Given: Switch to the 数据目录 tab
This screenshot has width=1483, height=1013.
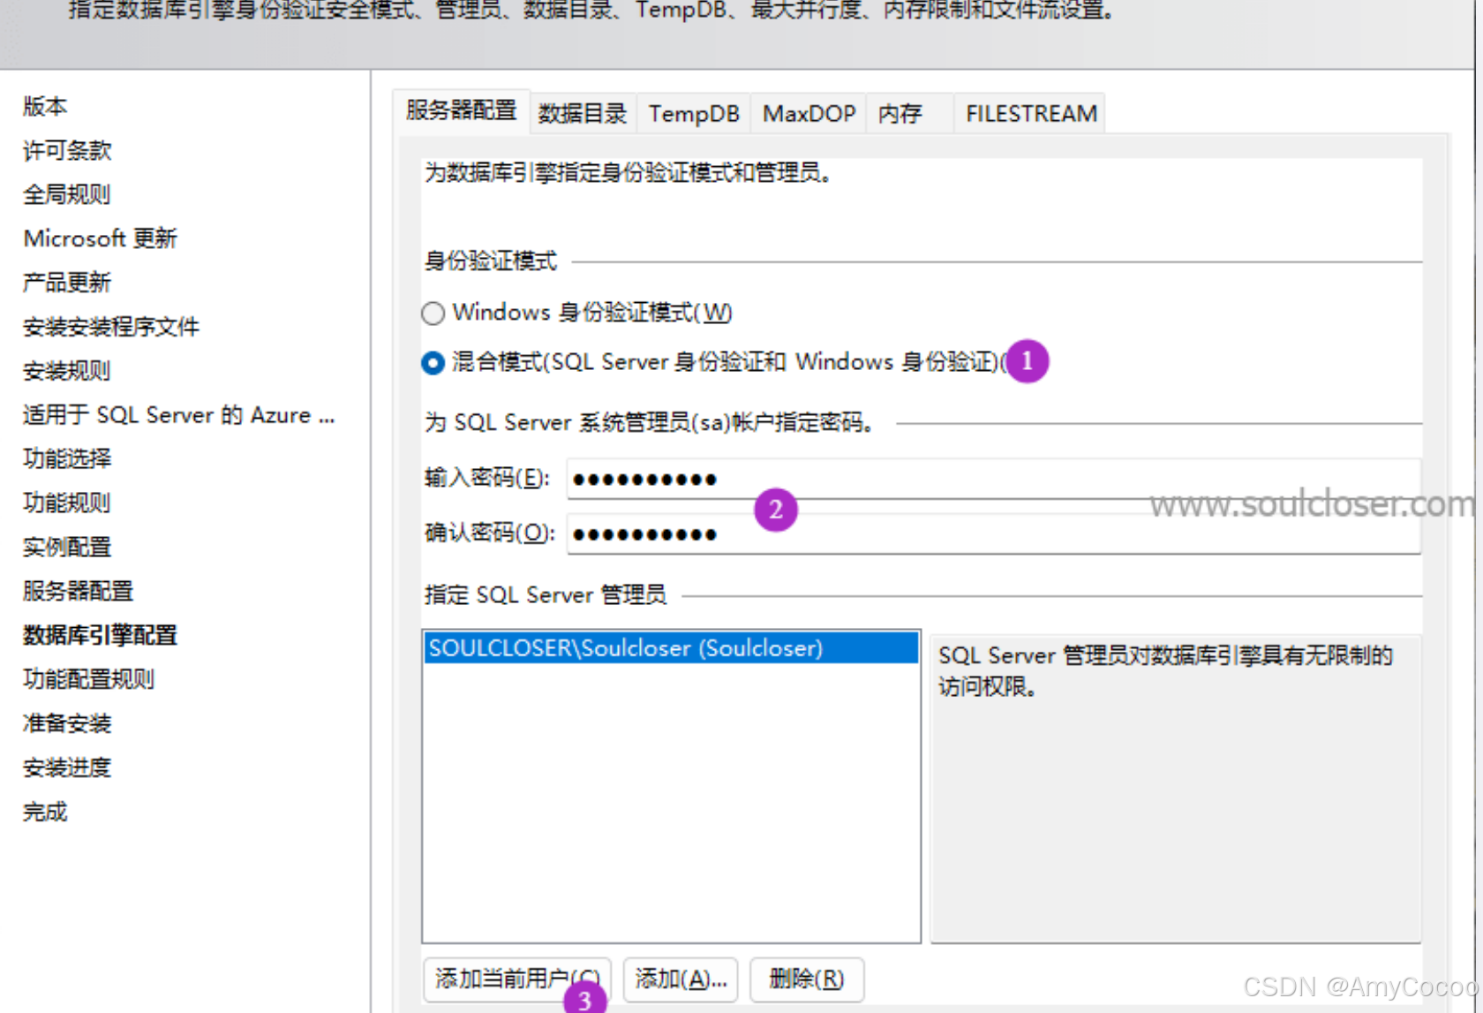Looking at the screenshot, I should [x=582, y=113].
